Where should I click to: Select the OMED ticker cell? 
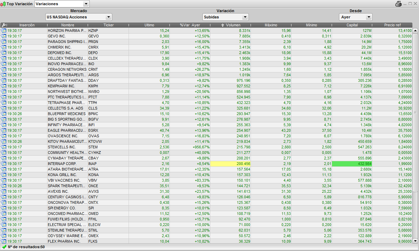point(108,214)
